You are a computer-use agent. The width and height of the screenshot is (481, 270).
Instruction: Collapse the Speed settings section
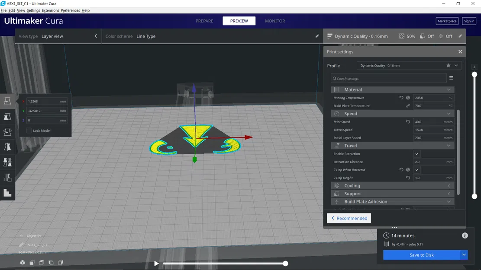(392, 114)
